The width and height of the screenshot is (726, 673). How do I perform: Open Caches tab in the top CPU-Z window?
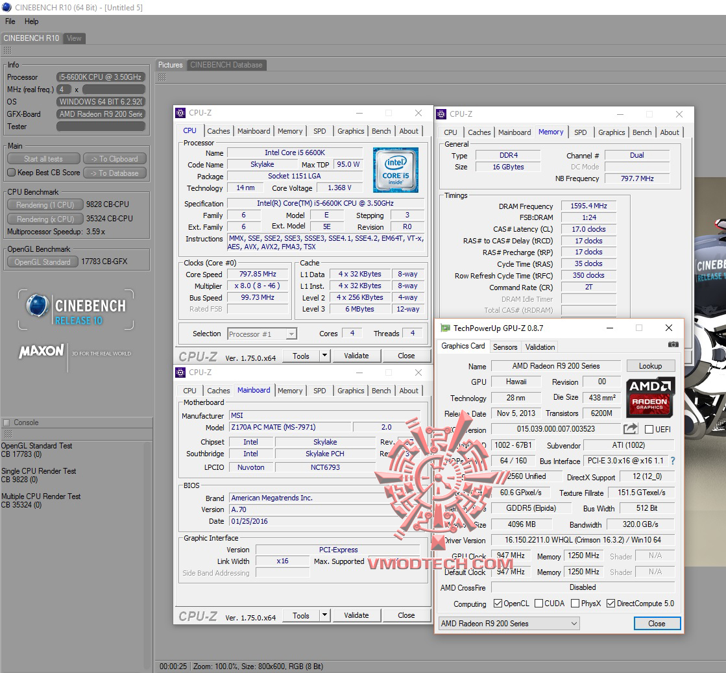[x=218, y=131]
